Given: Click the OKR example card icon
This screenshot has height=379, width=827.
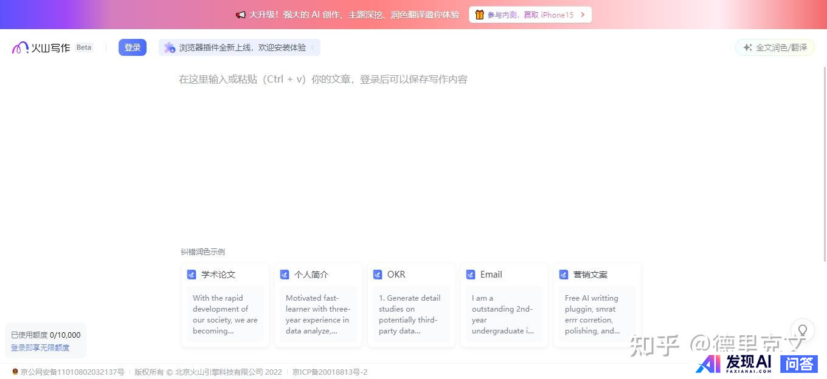Looking at the screenshot, I should (x=378, y=275).
